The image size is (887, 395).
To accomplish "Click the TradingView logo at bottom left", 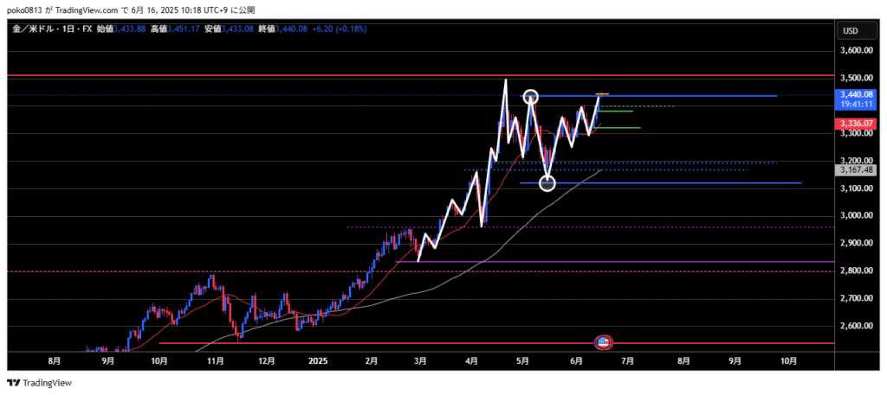I will click(x=40, y=383).
